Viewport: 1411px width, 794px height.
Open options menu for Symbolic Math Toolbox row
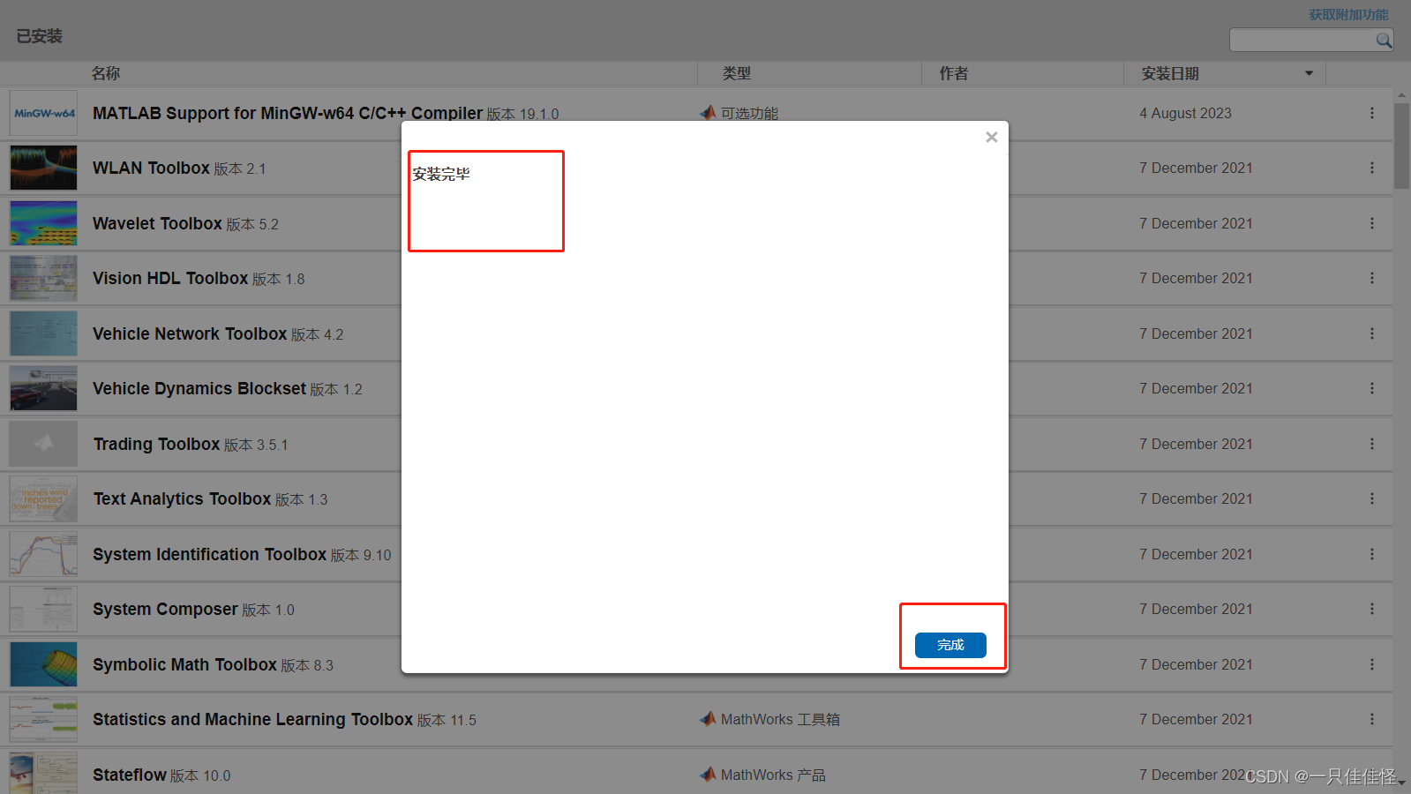click(1372, 664)
